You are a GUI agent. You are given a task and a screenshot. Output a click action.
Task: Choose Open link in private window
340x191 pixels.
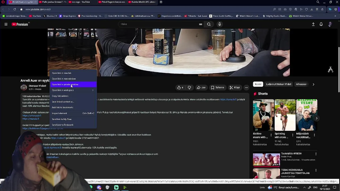click(x=73, y=84)
